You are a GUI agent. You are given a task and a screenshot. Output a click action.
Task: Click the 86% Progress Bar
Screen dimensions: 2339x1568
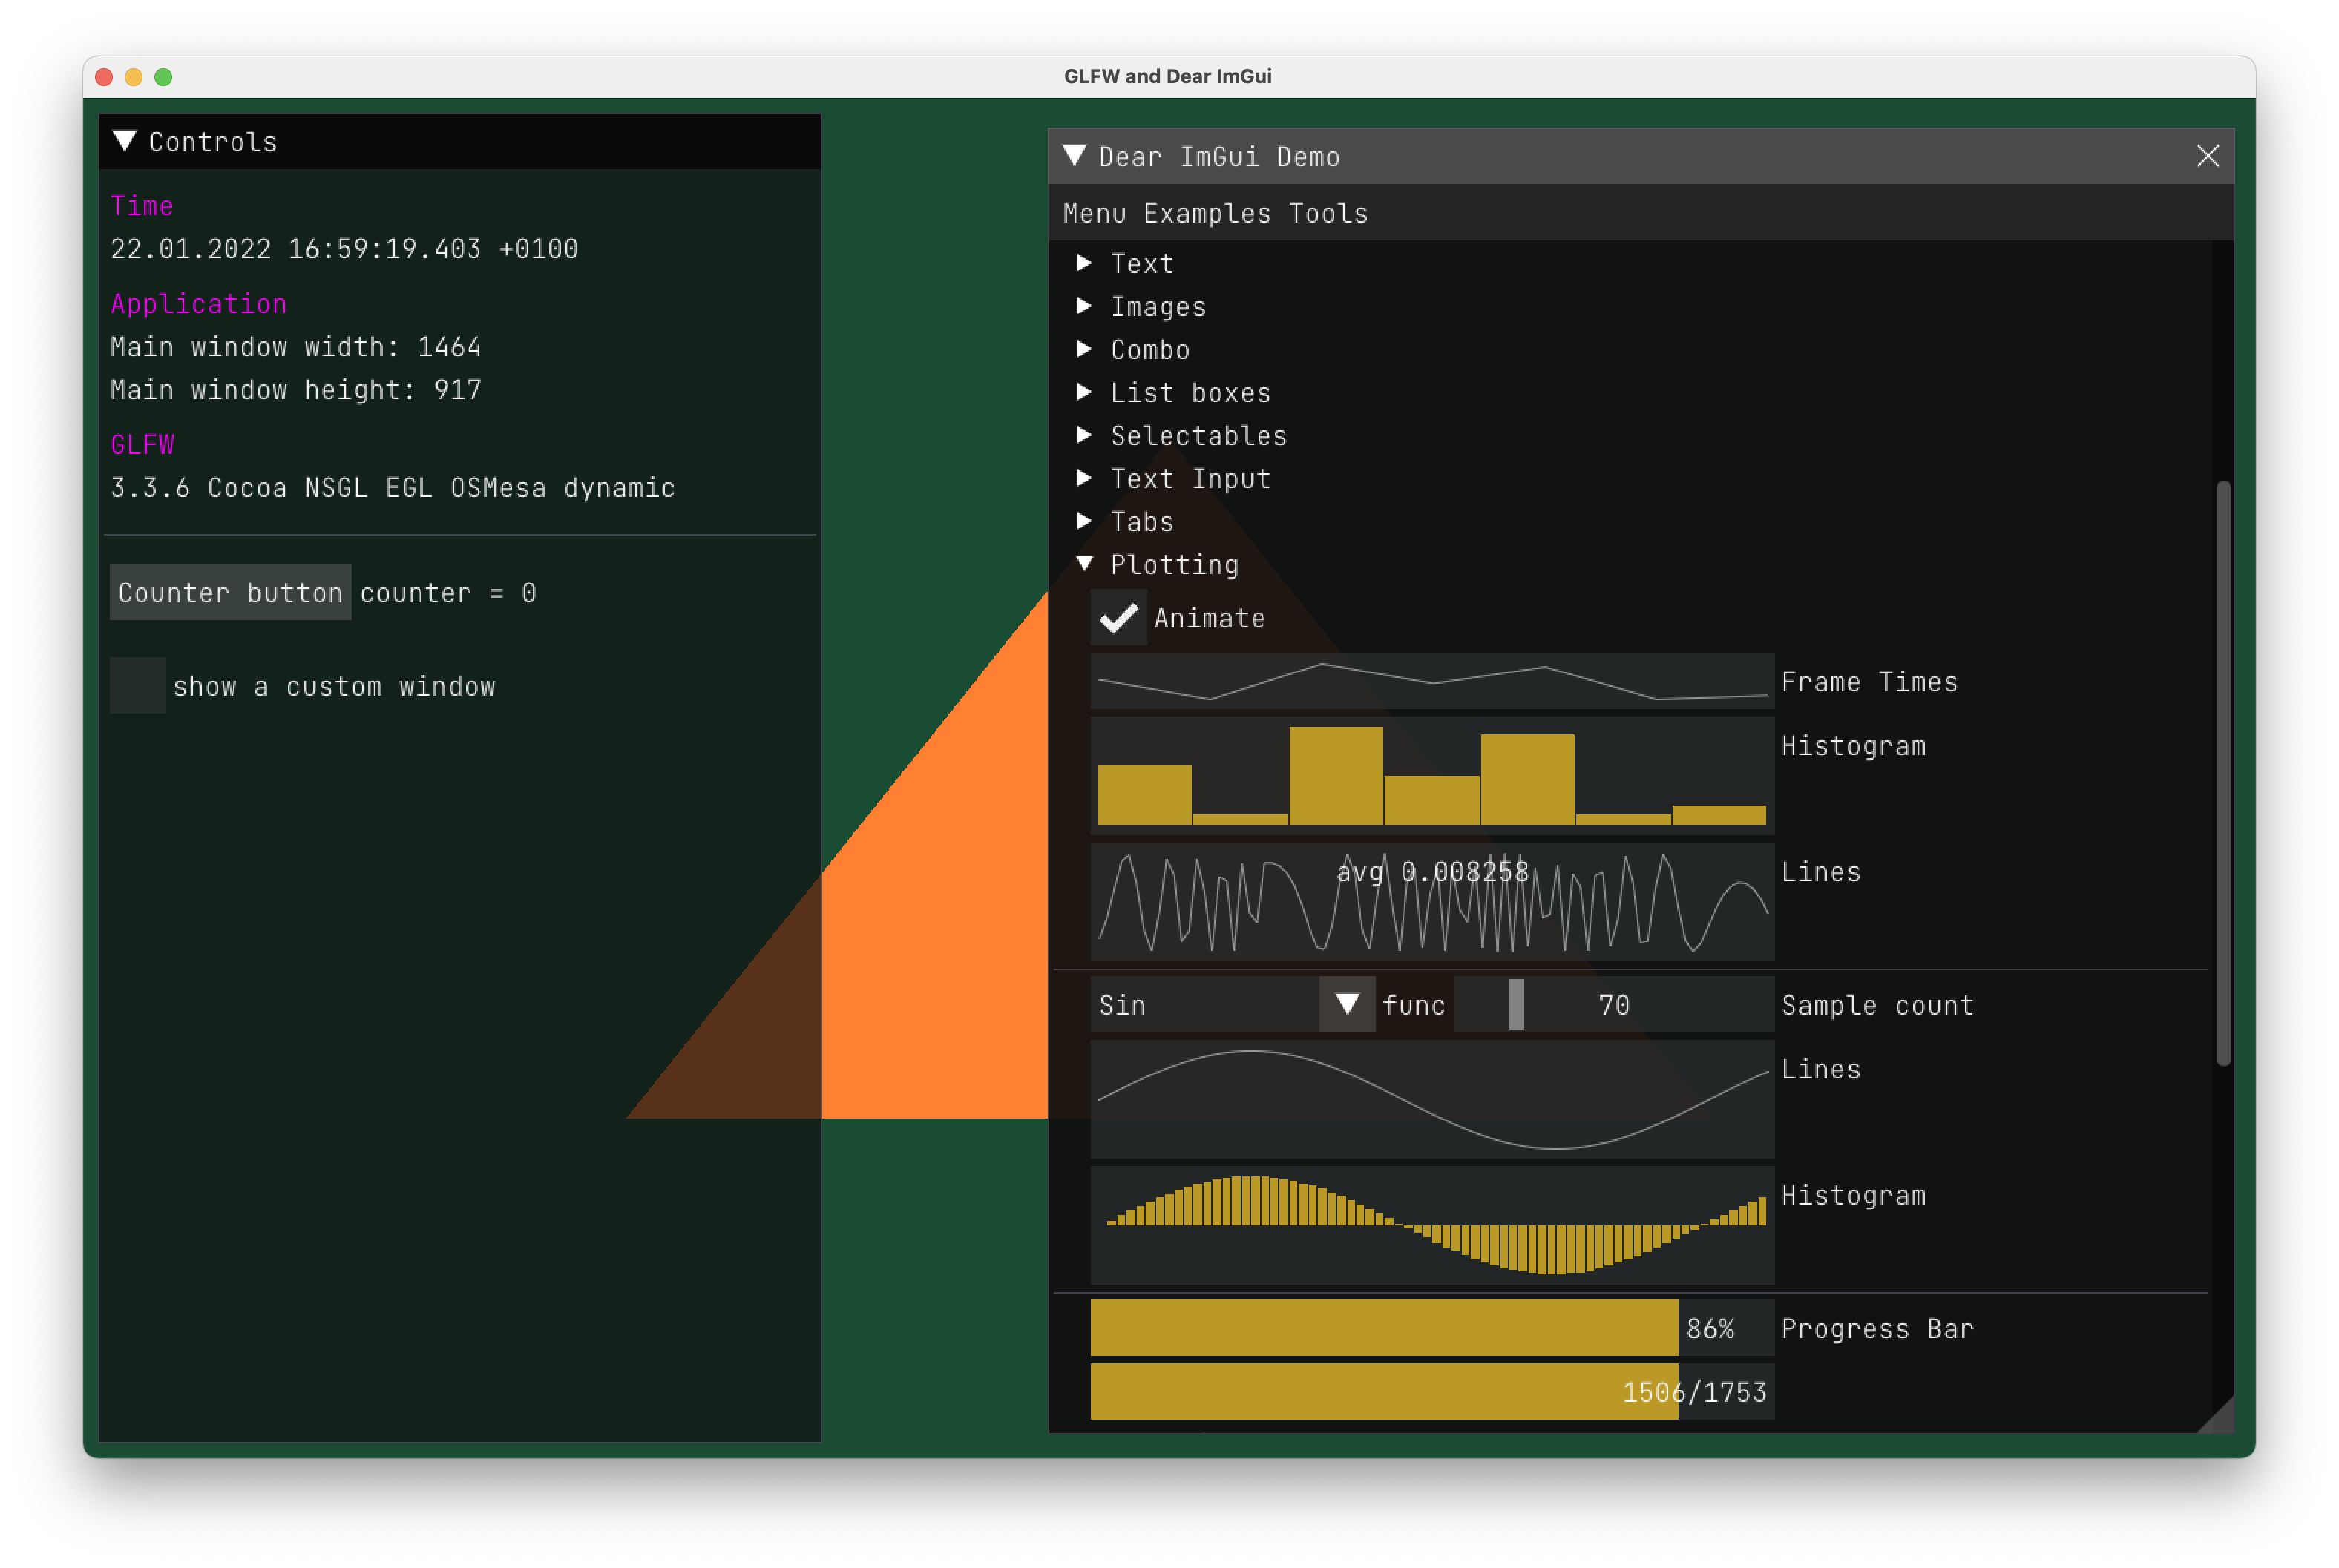point(1433,1328)
